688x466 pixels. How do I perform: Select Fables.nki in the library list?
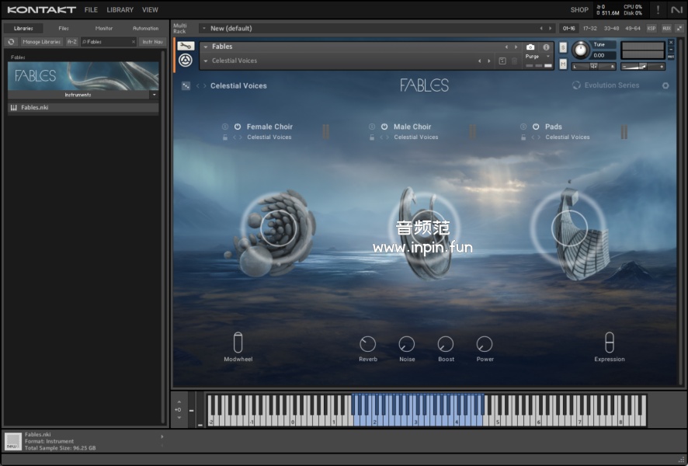tap(35, 108)
